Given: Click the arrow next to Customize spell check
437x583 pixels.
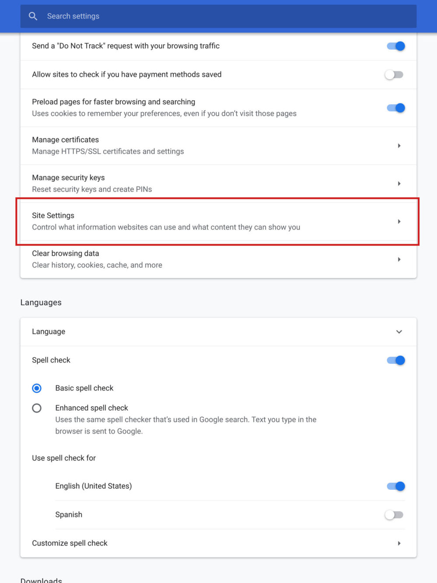Looking at the screenshot, I should [x=399, y=543].
